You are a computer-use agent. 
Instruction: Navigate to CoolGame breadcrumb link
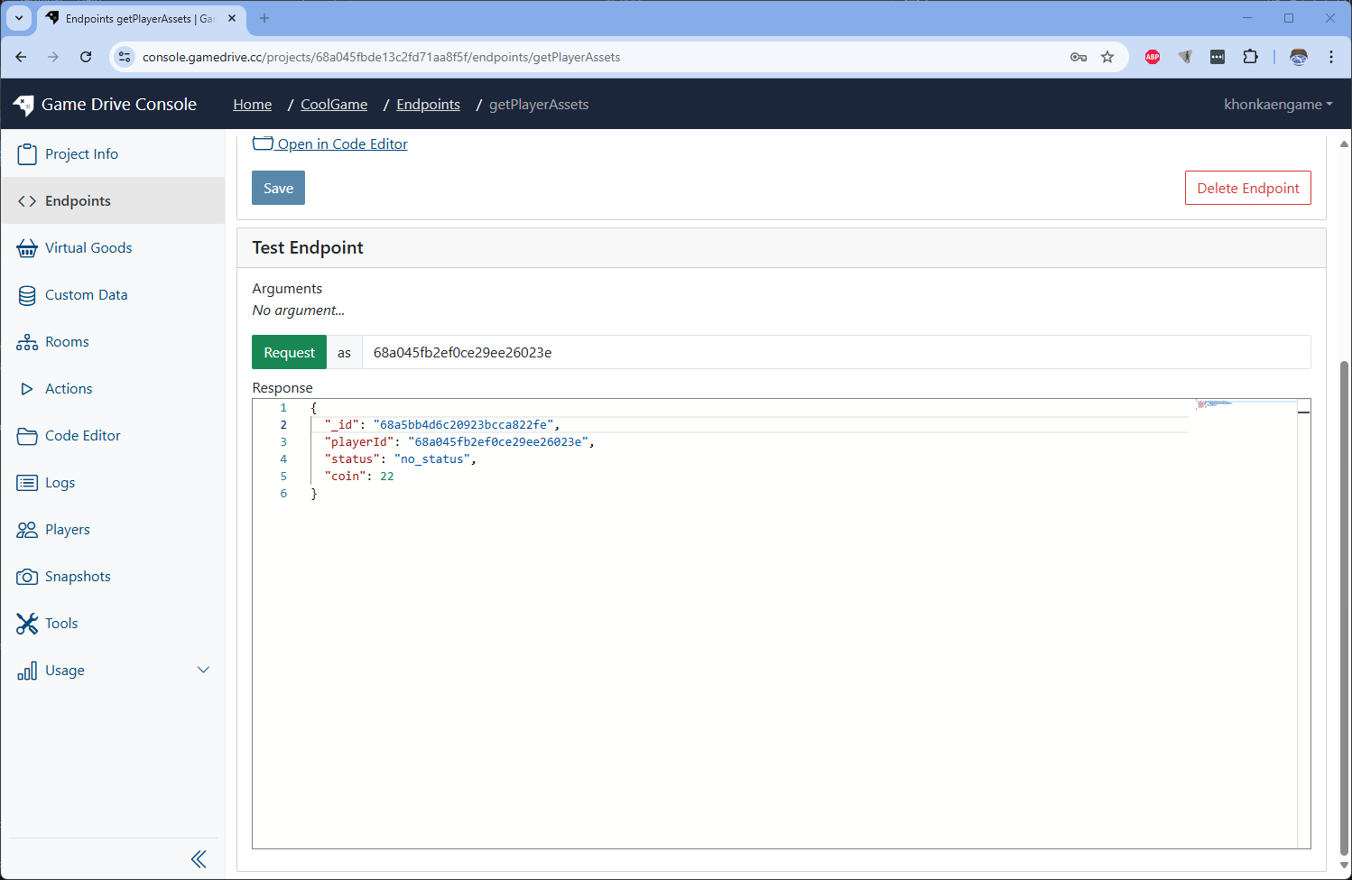(334, 105)
